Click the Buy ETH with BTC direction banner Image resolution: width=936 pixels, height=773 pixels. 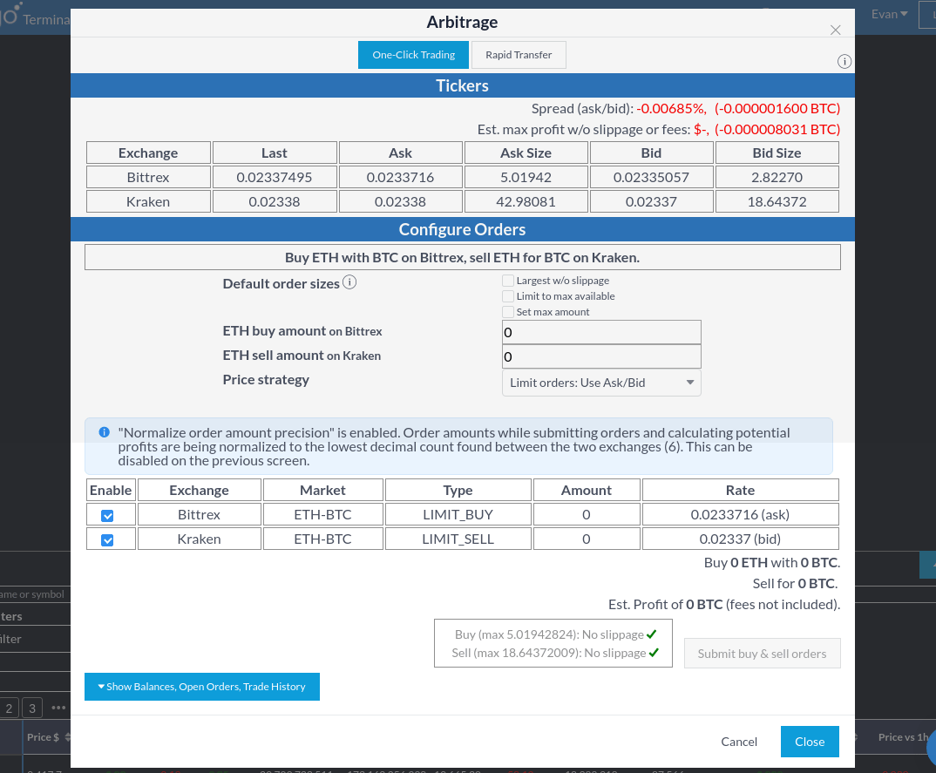point(462,257)
